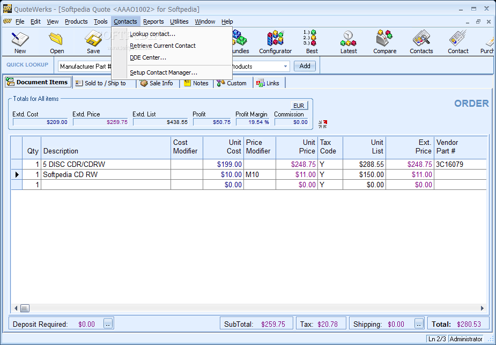Click the Contact card toolbar icon
The height and width of the screenshot is (345, 496).
pyautogui.click(x=458, y=42)
